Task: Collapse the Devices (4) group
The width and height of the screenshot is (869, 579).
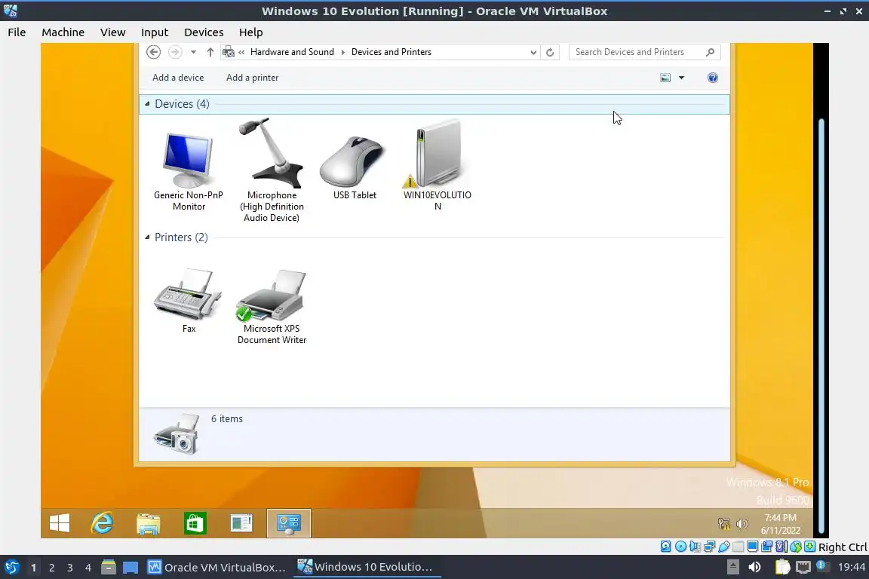Action: click(147, 103)
